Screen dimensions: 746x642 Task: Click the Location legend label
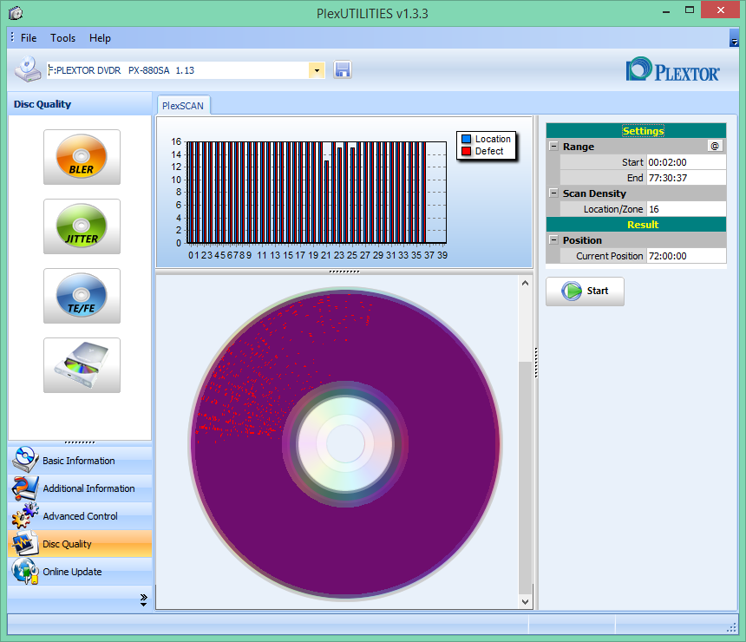[493, 139]
